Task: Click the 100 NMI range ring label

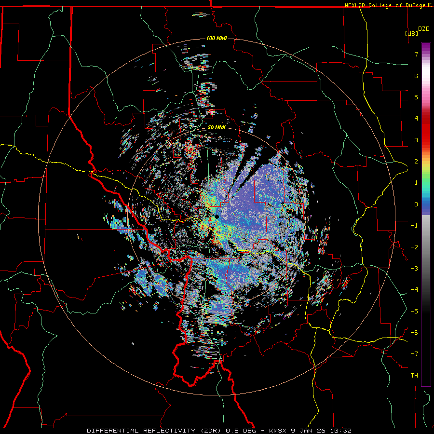Action: click(x=217, y=38)
